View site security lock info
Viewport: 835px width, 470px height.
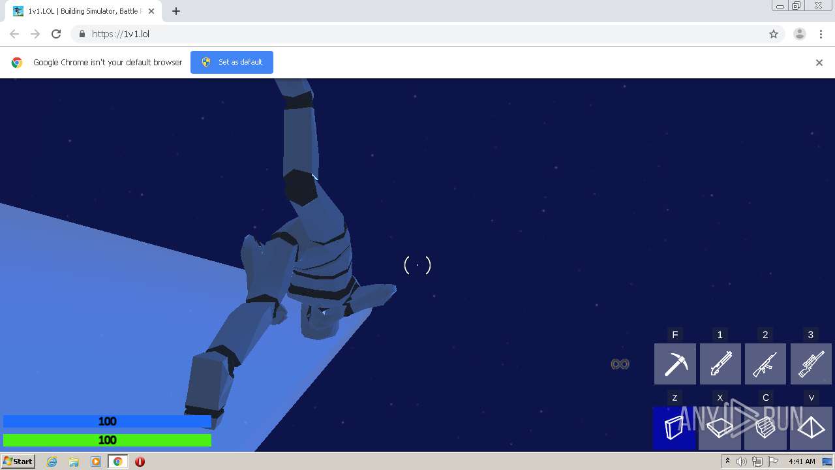[82, 34]
